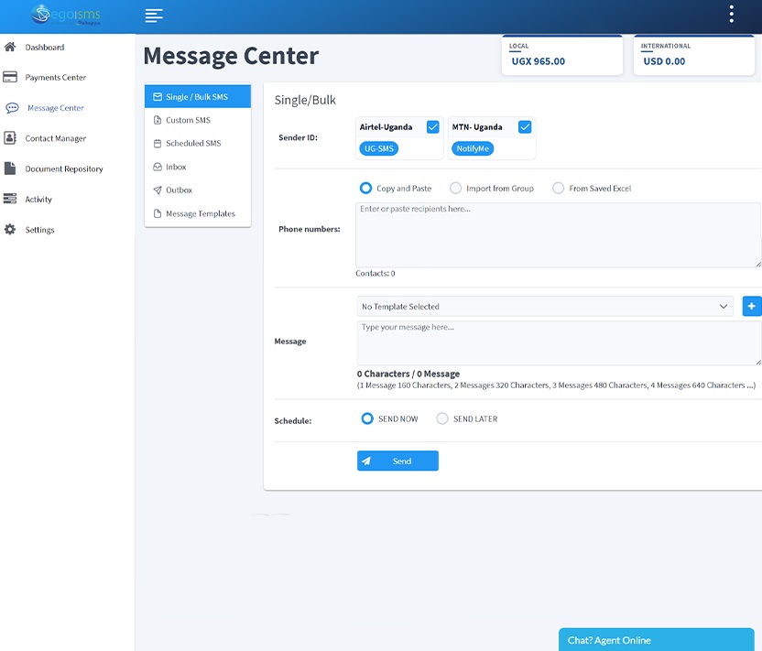This screenshot has width=762, height=651.
Task: Click the phone numbers recipients text area
Action: [x=557, y=234]
